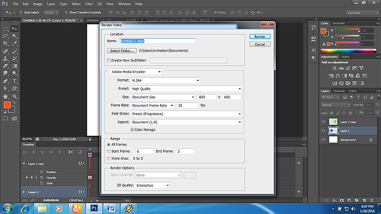Select the Crop tool

click(x=5, y=43)
